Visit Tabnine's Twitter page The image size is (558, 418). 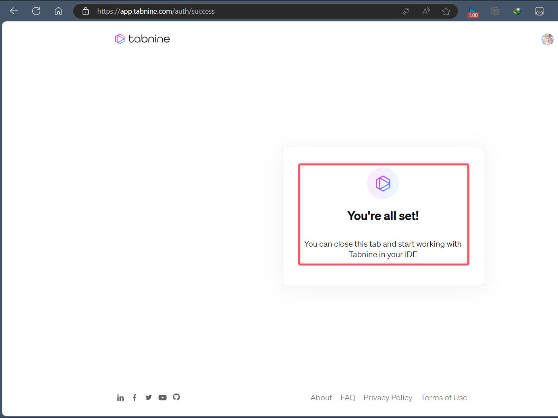pyautogui.click(x=149, y=397)
